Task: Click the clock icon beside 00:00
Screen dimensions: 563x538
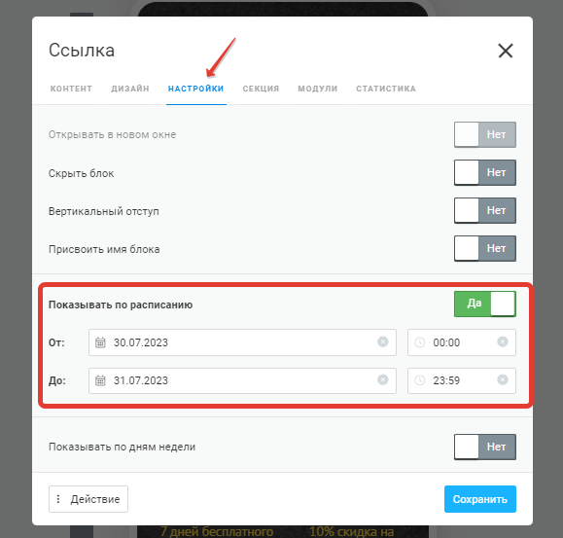Action: pos(420,342)
